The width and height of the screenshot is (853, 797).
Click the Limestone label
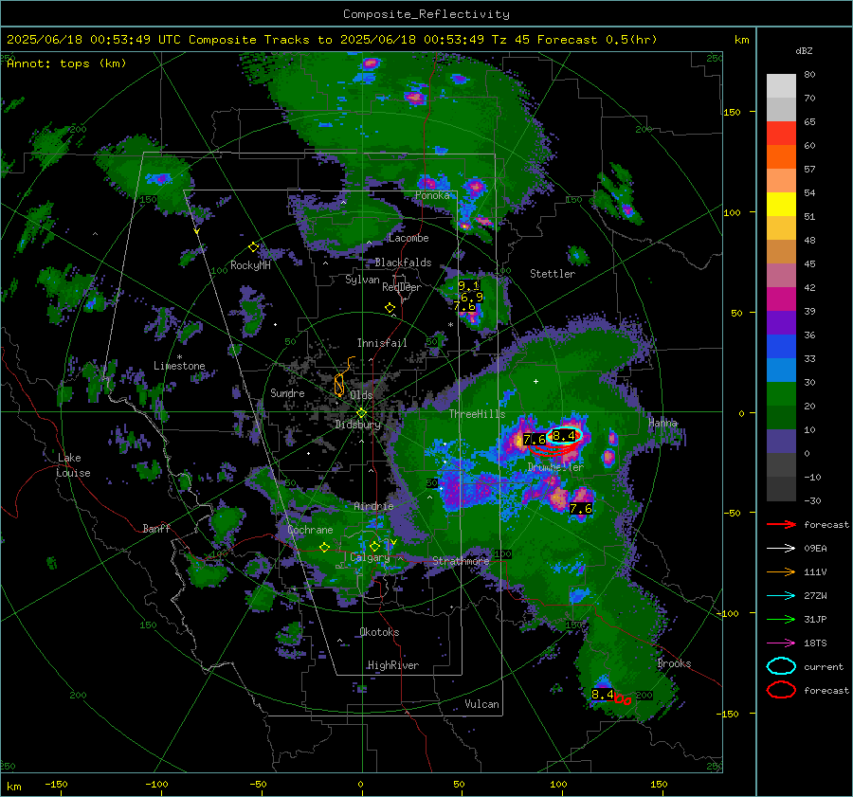click(x=179, y=366)
